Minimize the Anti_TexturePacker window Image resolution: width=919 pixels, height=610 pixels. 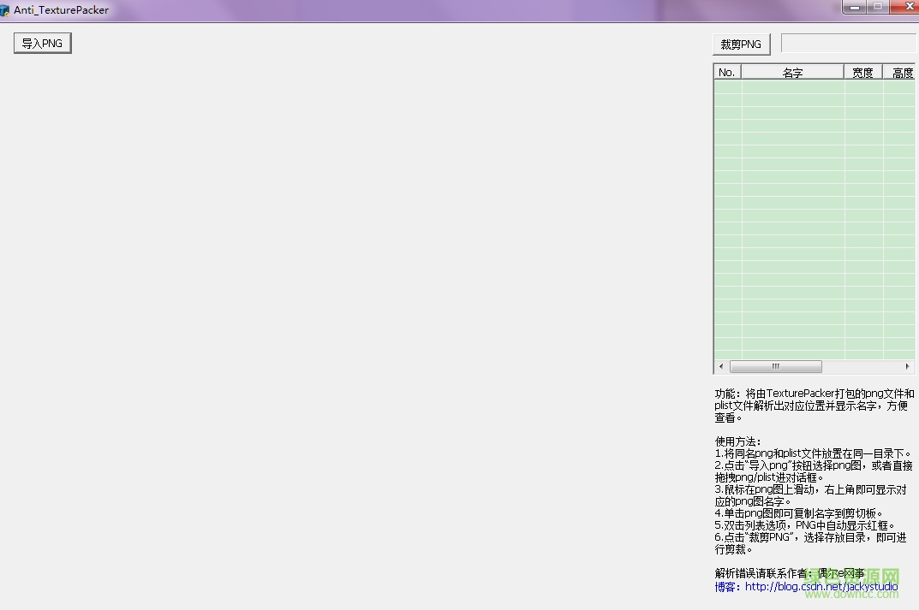[x=854, y=7]
